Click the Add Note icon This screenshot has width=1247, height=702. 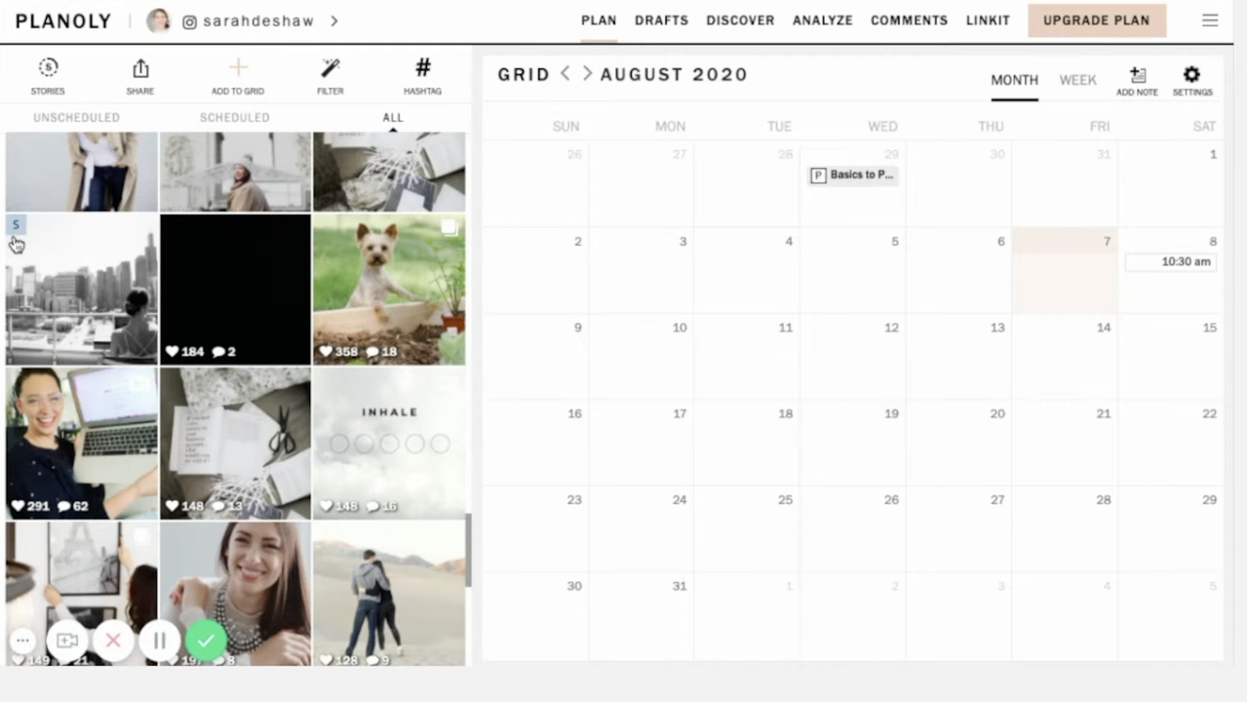pyautogui.click(x=1137, y=76)
